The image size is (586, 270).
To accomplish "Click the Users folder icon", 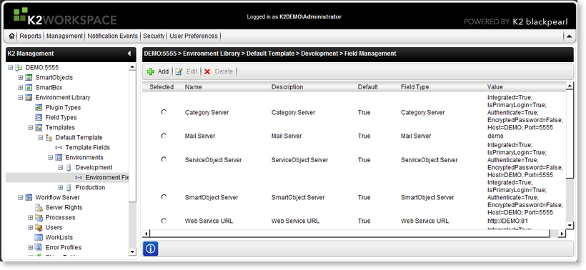I will click(x=39, y=227).
